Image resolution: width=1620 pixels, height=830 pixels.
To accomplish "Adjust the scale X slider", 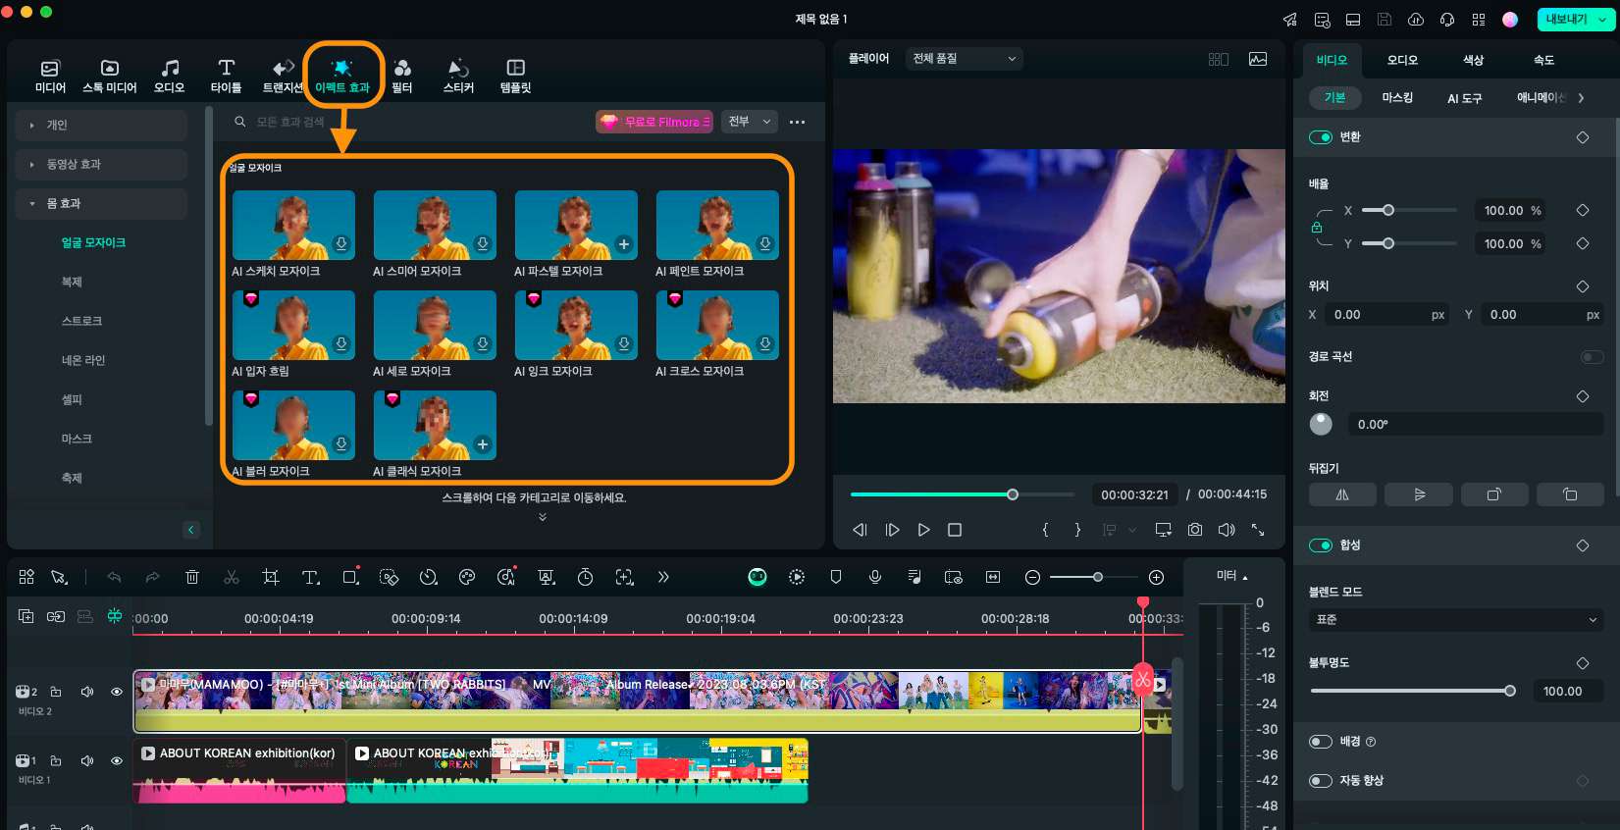I will tap(1409, 210).
